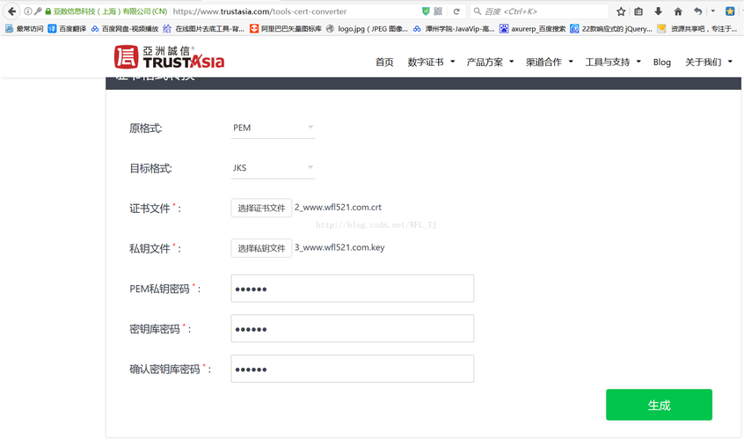
Task: Open the 最常访问 bookmark folder
Action: (x=25, y=29)
